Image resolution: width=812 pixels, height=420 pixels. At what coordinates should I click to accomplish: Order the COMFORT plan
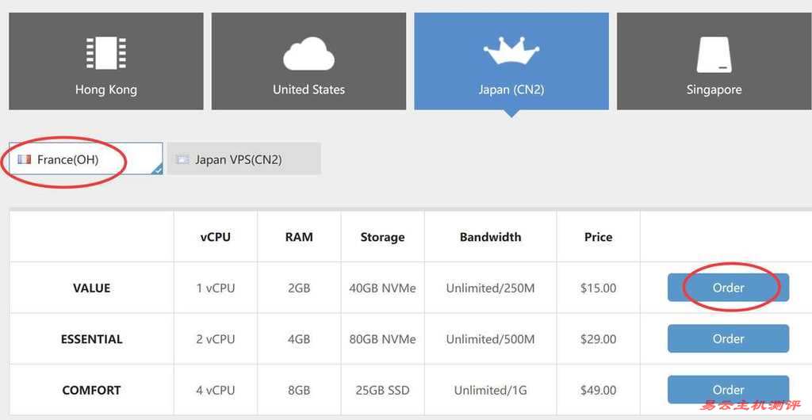(x=728, y=389)
